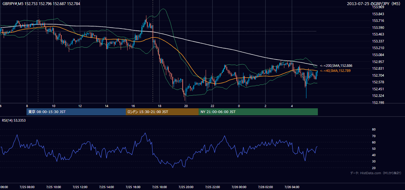Click the RSI axis level 30
The width and height of the screenshot is (405, 190).
(374, 161)
